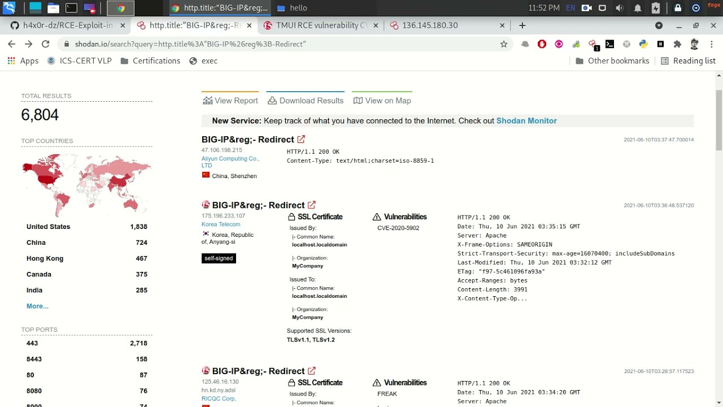This screenshot has height=407, width=723.
Task: Open the Reading list
Action: tap(688, 61)
